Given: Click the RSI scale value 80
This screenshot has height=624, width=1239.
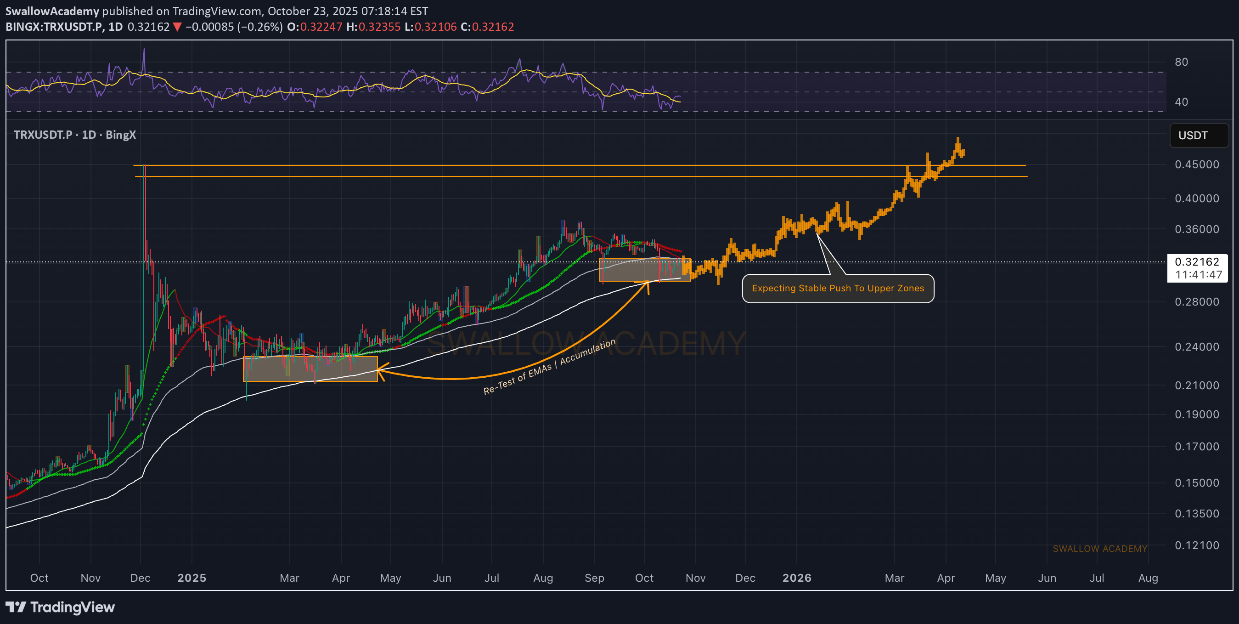Looking at the screenshot, I should pyautogui.click(x=1181, y=62).
